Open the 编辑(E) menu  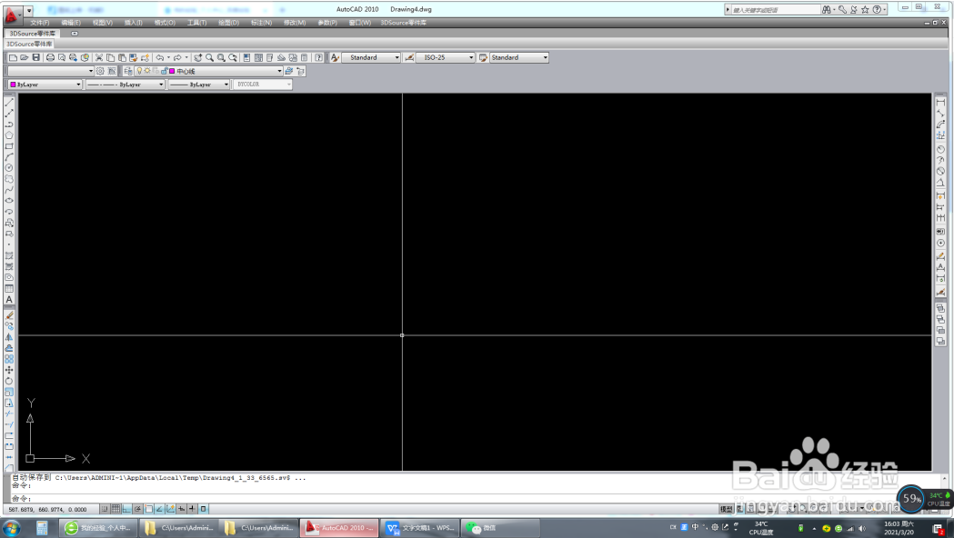(x=71, y=23)
